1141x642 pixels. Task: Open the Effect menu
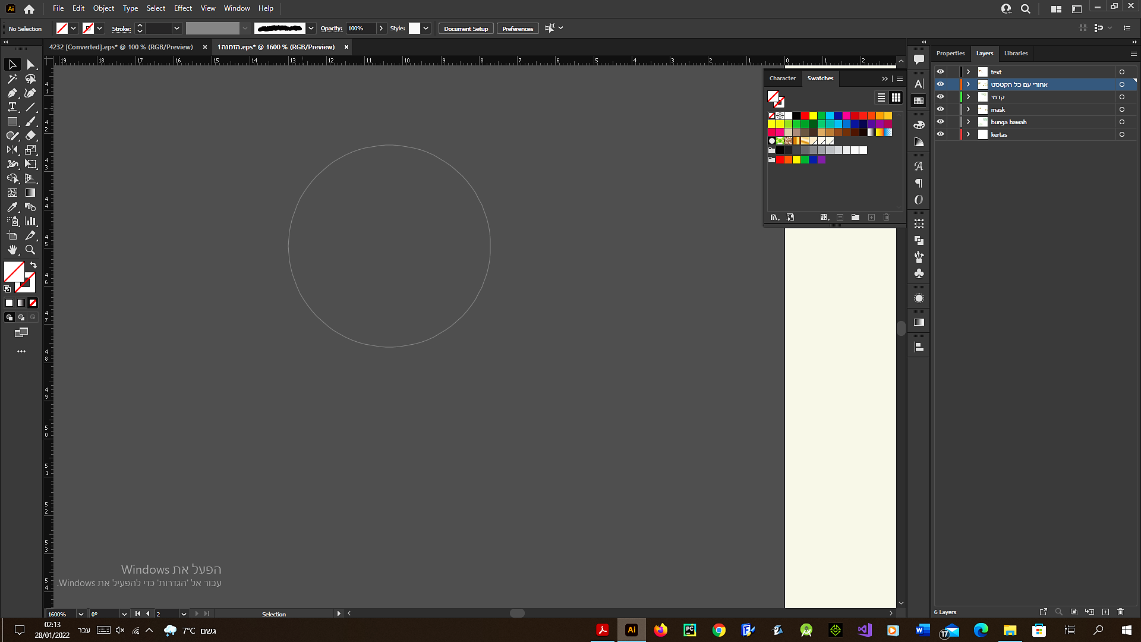point(182,8)
